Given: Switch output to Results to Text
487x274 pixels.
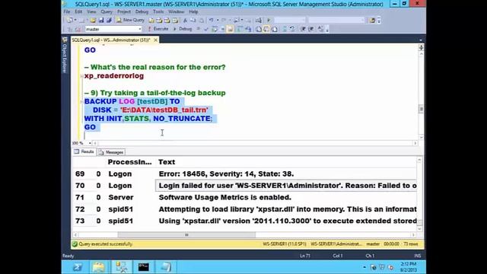Looking at the screenshot, I should coord(259,29).
